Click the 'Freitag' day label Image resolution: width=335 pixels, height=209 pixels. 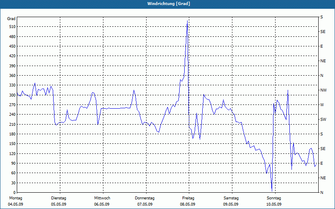tap(188, 198)
